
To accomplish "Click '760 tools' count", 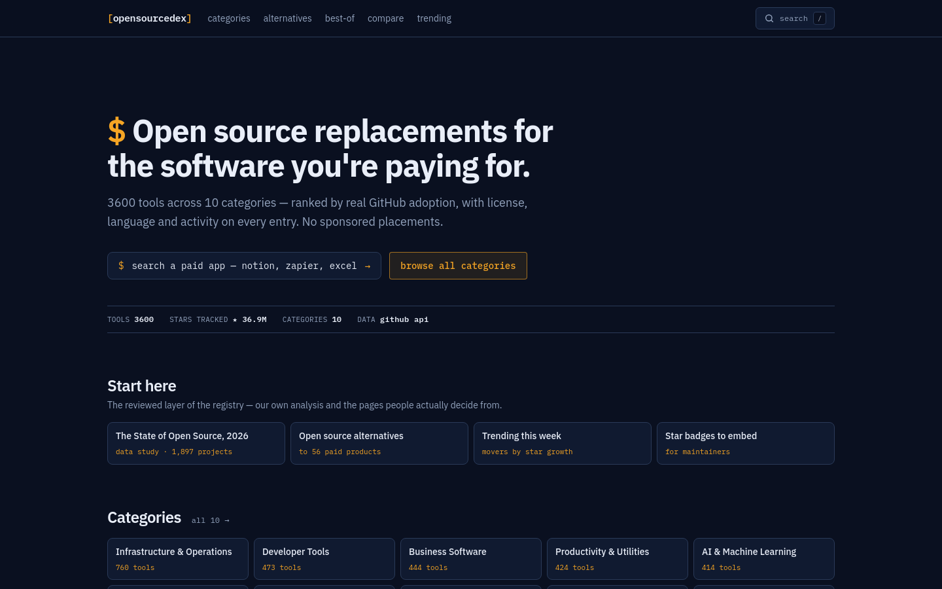I will tap(135, 567).
